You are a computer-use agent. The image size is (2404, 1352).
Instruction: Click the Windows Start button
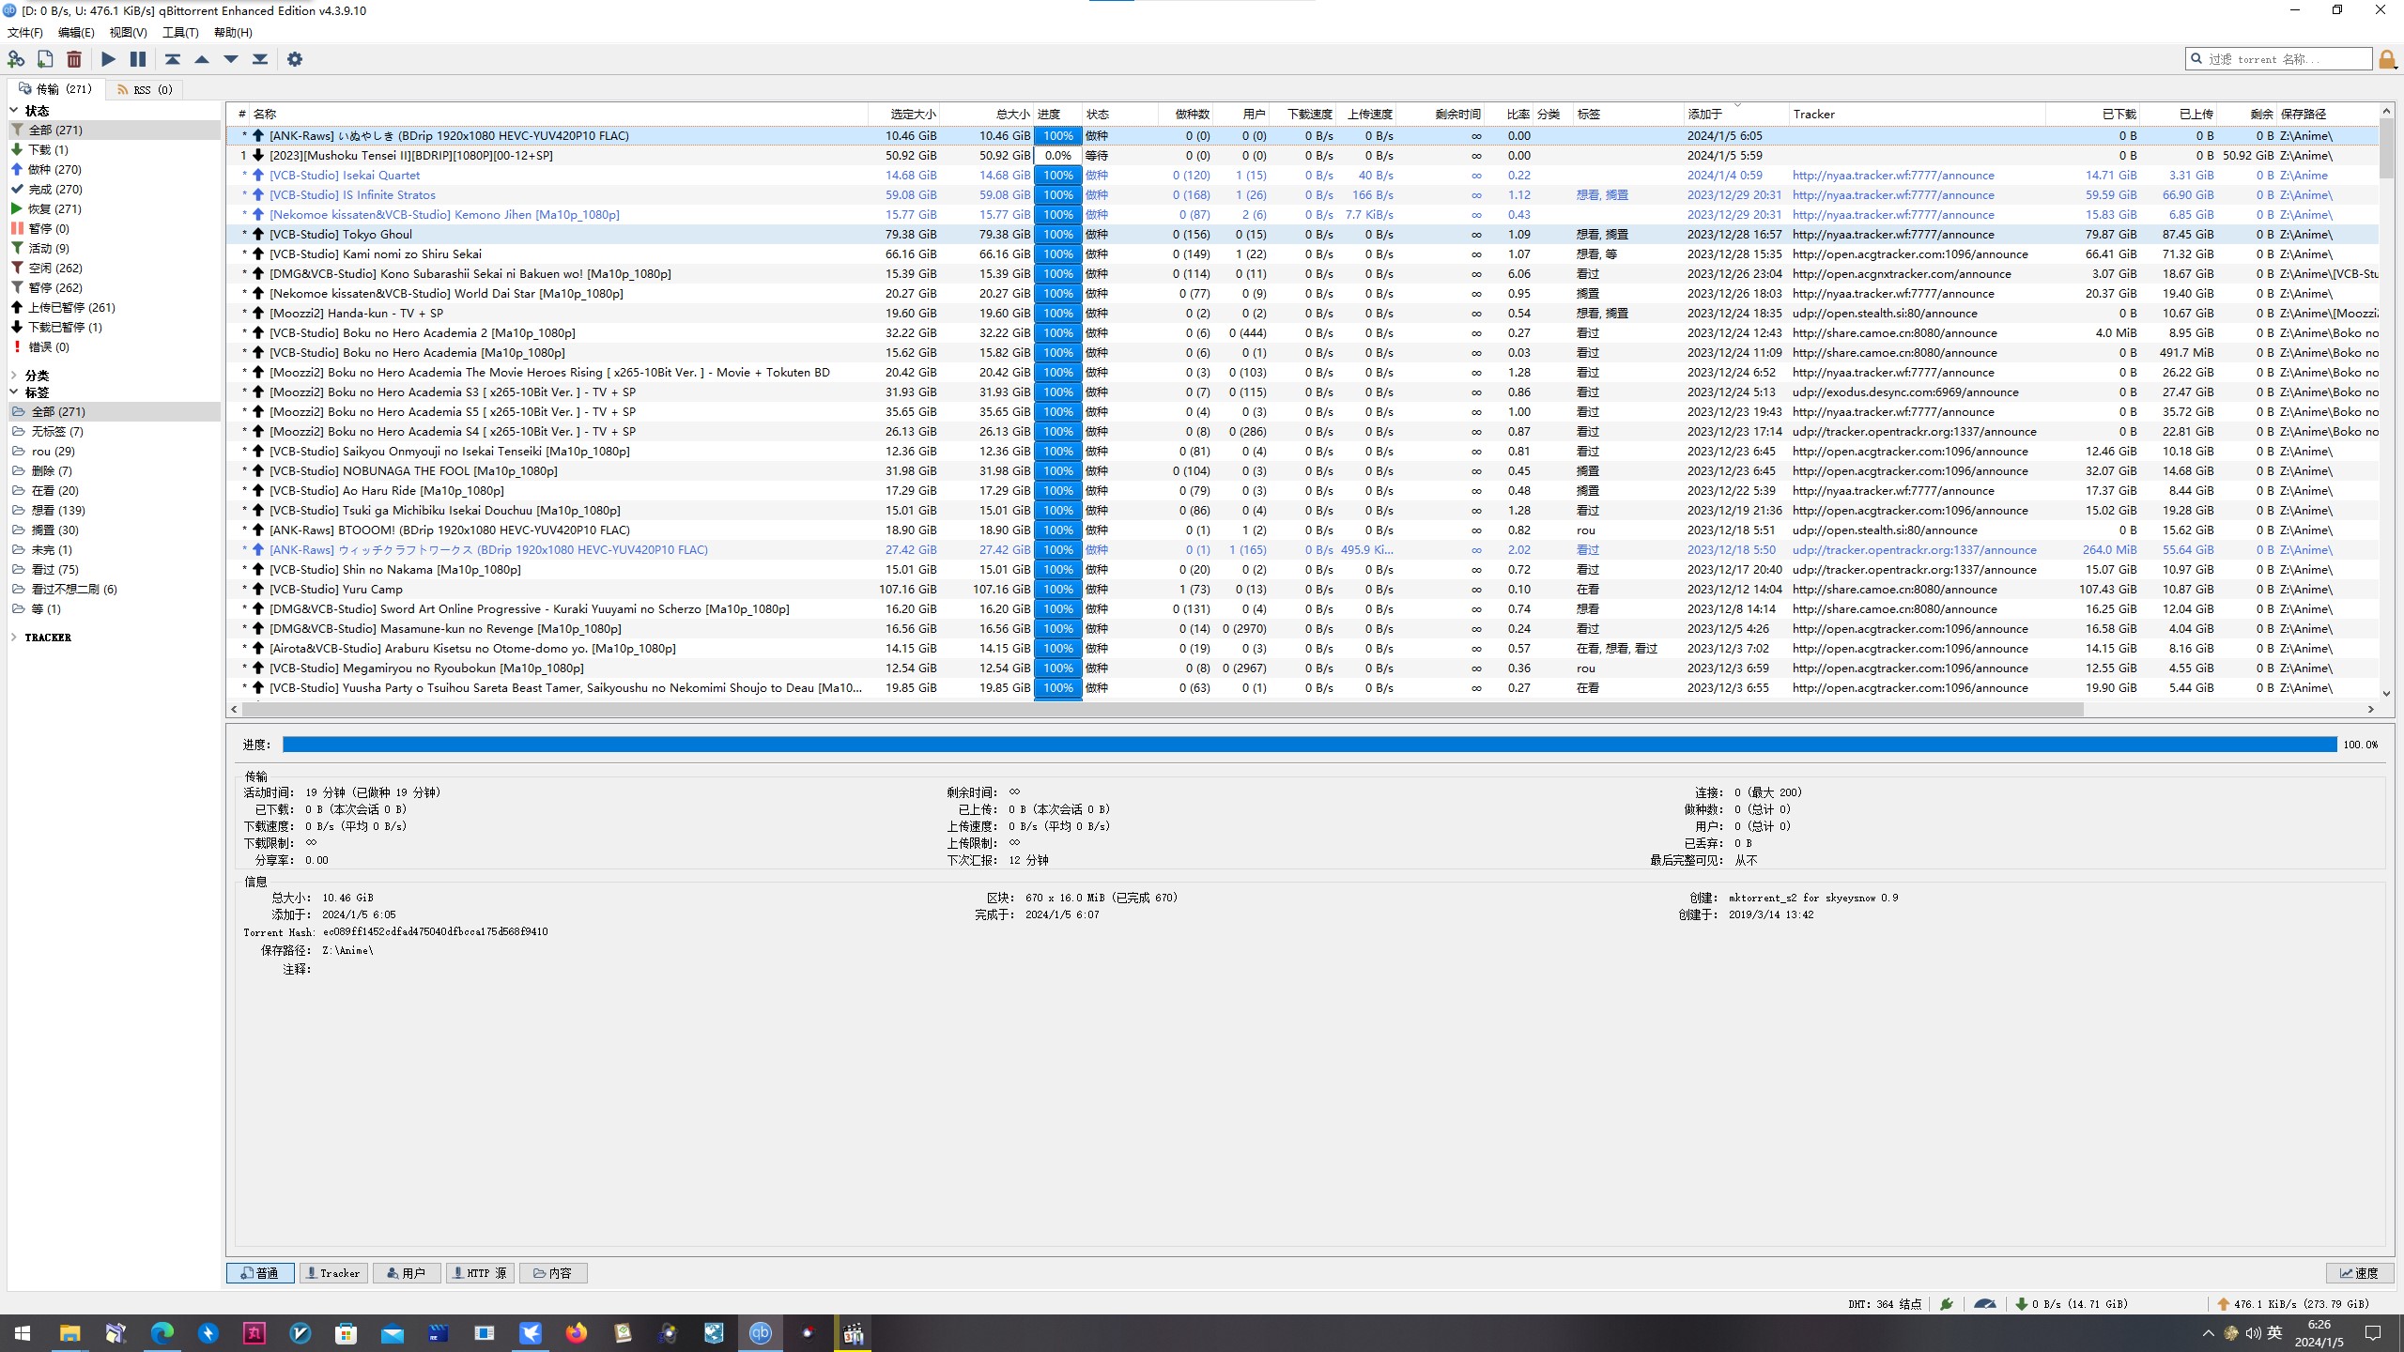tap(23, 1333)
